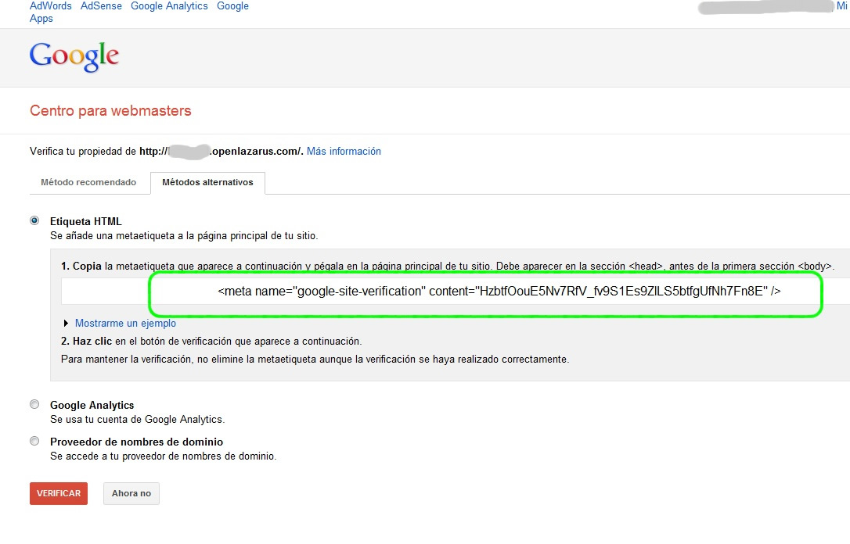Open the Centro para webmasters heading link
Image resolution: width=850 pixels, height=544 pixels.
110,111
